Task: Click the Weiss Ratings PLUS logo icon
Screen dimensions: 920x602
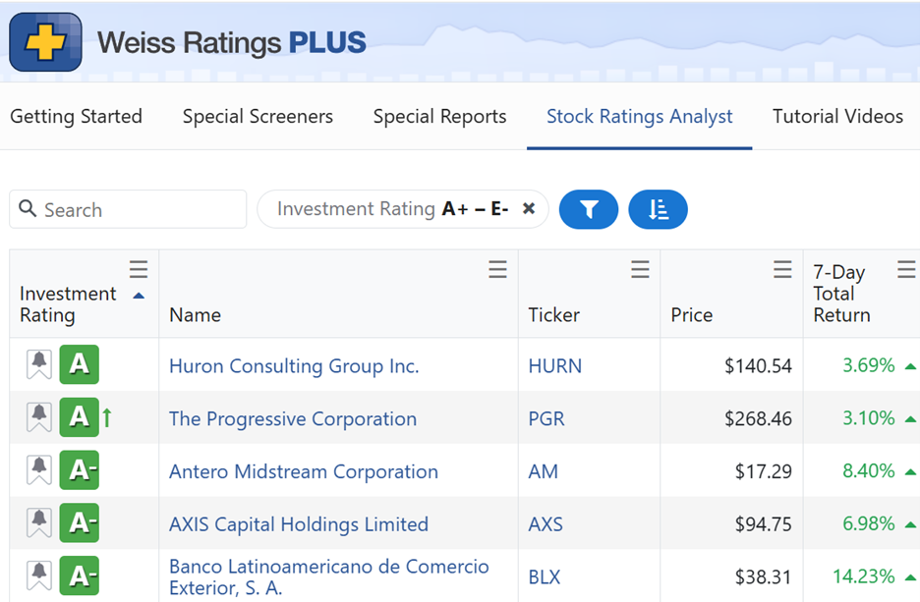Action: 45,43
